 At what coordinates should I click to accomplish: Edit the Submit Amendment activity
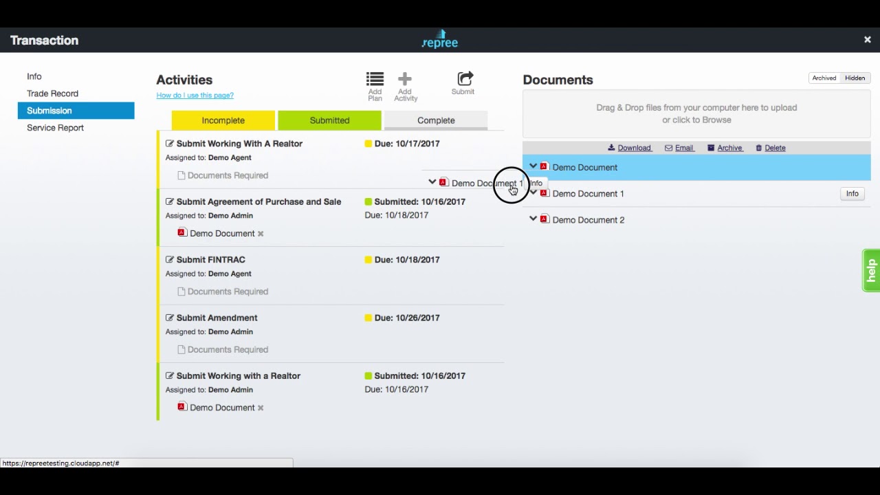(170, 318)
